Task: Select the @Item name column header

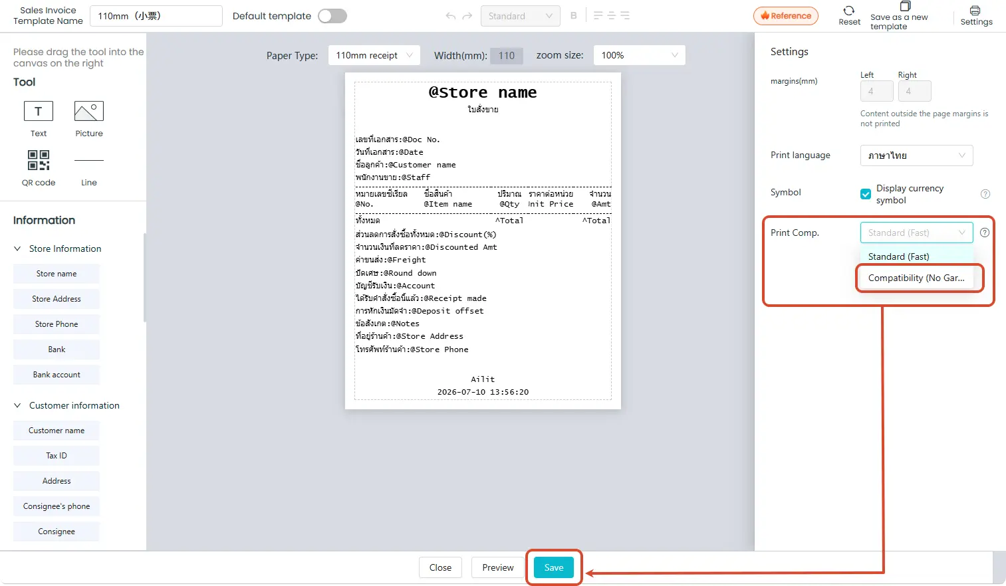Action: (x=448, y=204)
